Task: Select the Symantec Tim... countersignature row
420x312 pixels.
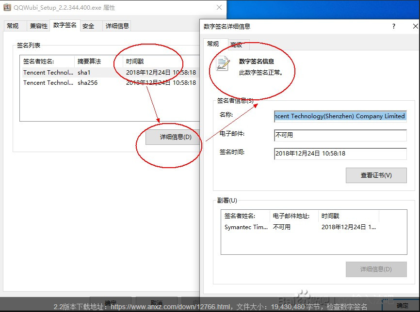Action: coord(300,227)
